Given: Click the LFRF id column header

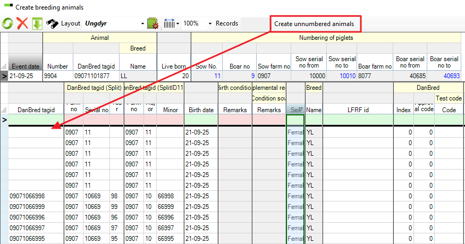Looking at the screenshot, I should (358, 110).
